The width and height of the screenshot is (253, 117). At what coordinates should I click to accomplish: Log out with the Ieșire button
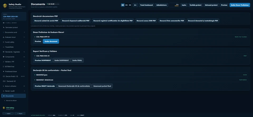[x=184, y=5]
